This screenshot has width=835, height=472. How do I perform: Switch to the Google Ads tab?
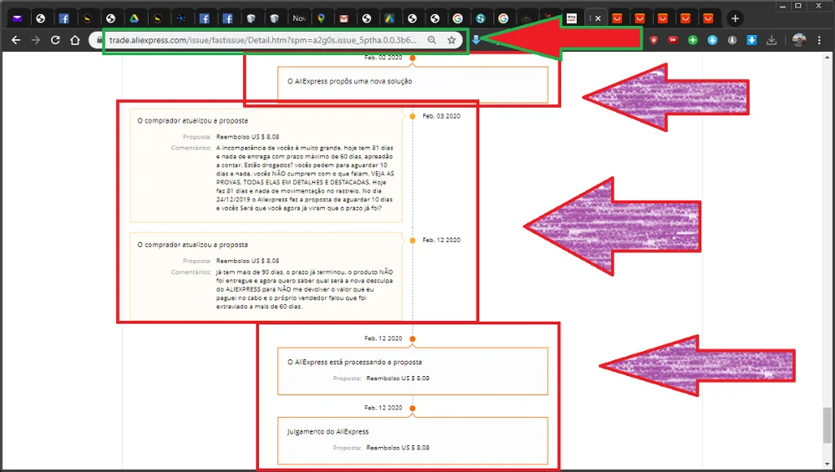389,18
